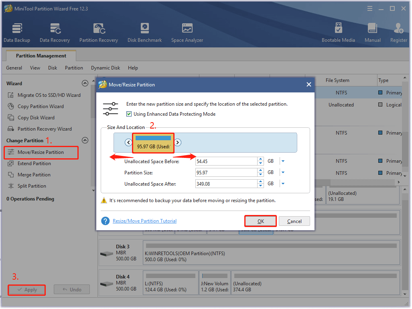
Task: Move partition left with the left arrow handle
Action: pyautogui.click(x=128, y=142)
